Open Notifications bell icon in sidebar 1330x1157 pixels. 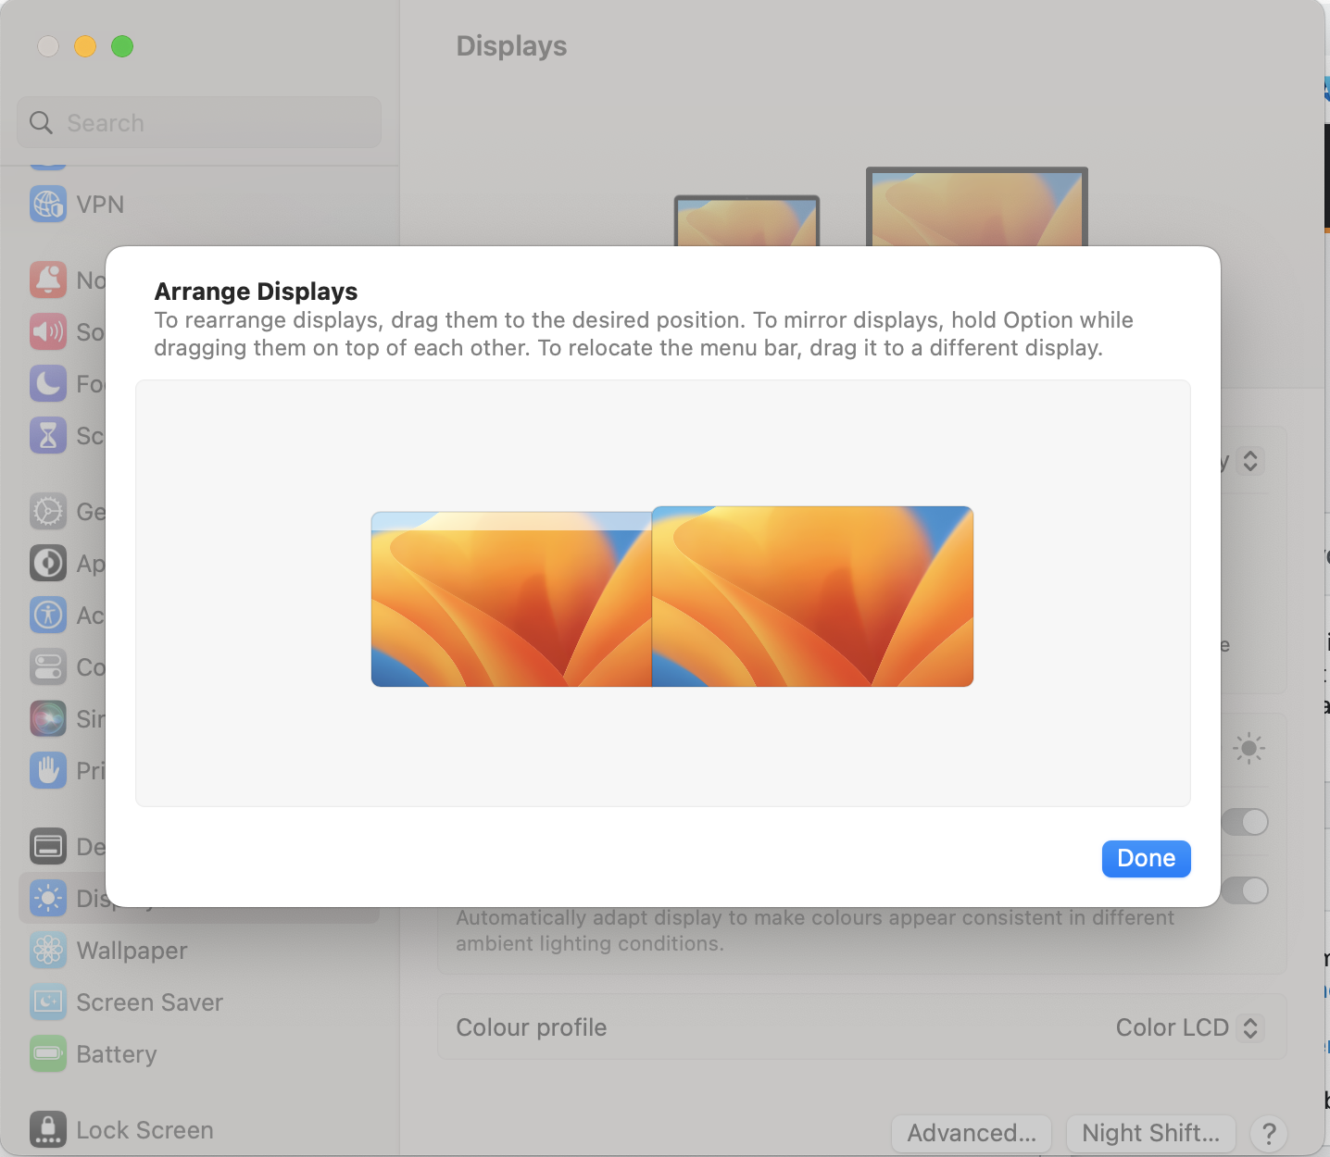coord(48,280)
